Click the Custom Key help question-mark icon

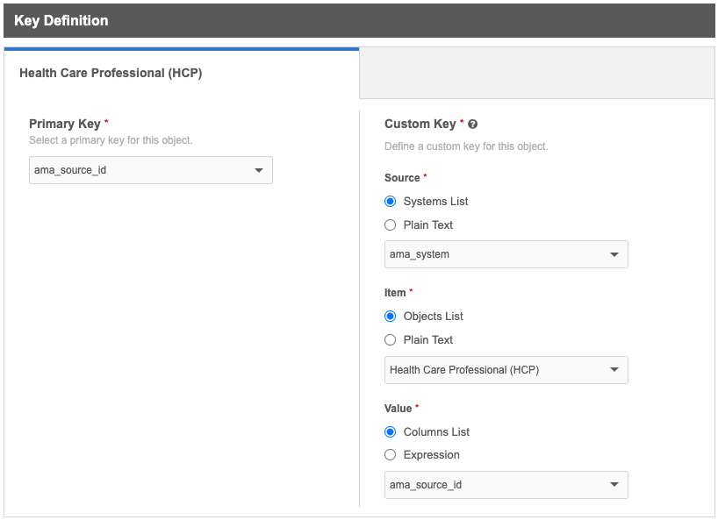point(473,125)
